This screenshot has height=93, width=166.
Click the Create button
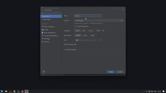[x=111, y=72]
